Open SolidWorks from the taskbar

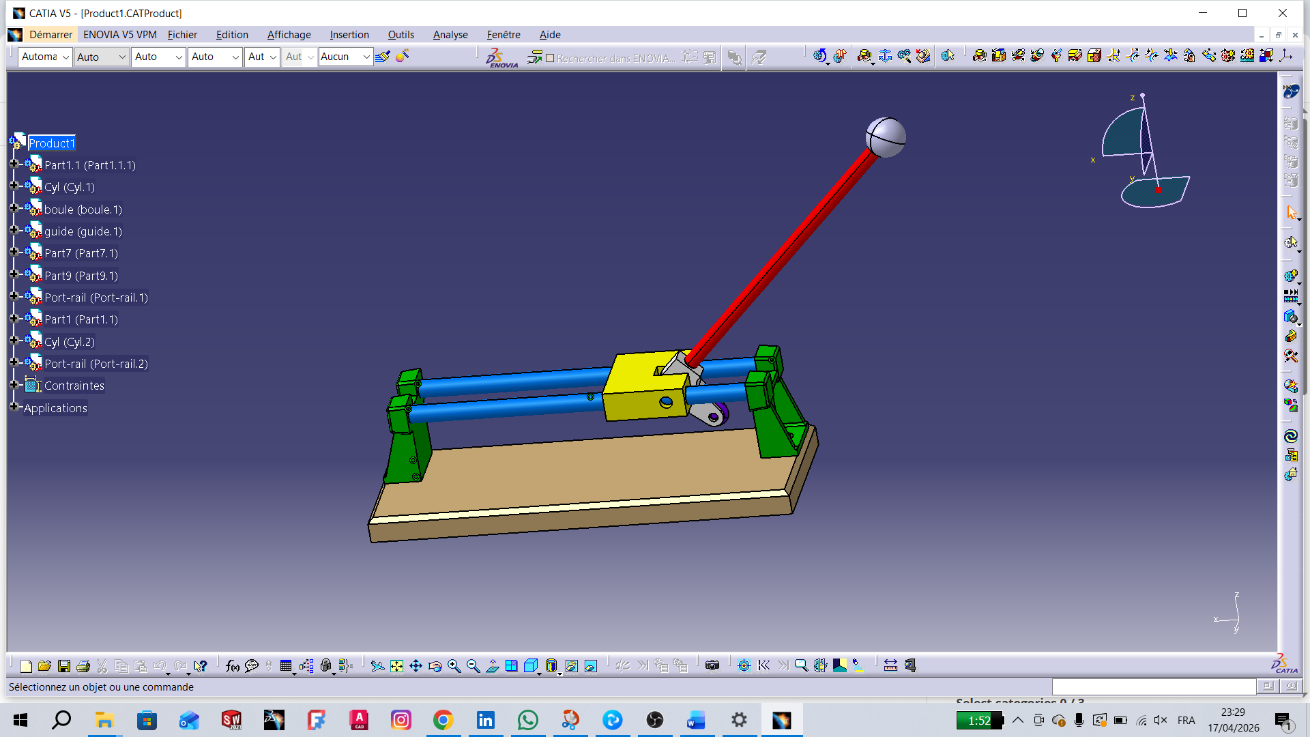click(x=231, y=720)
